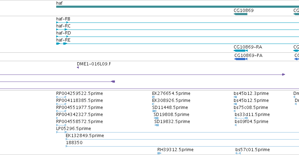Click the bs33d11.5prime double-arrow glyph
The width and height of the screenshot is (299, 155).
pos(241,118)
